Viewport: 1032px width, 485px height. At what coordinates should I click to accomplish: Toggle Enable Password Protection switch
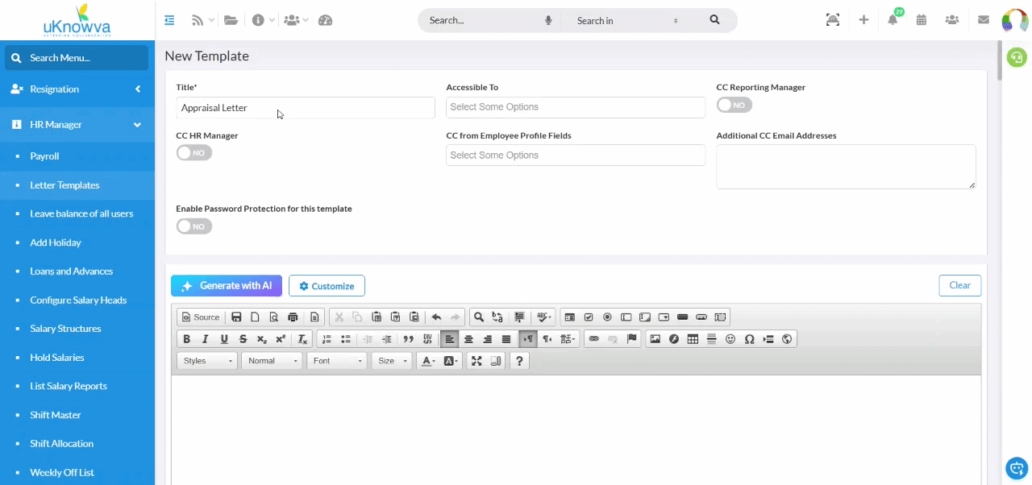tap(194, 226)
